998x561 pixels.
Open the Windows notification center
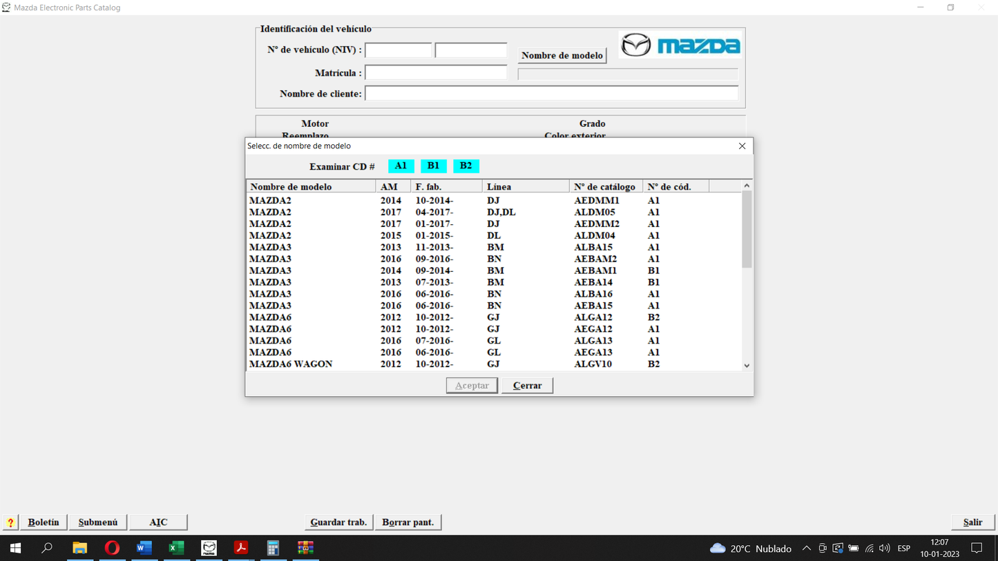(977, 549)
